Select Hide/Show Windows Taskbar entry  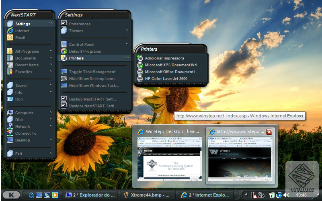point(95,85)
